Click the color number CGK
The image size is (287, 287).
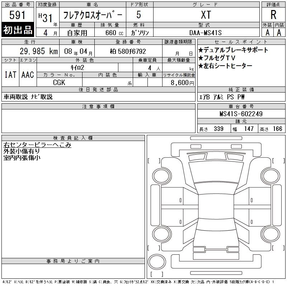click(59, 82)
